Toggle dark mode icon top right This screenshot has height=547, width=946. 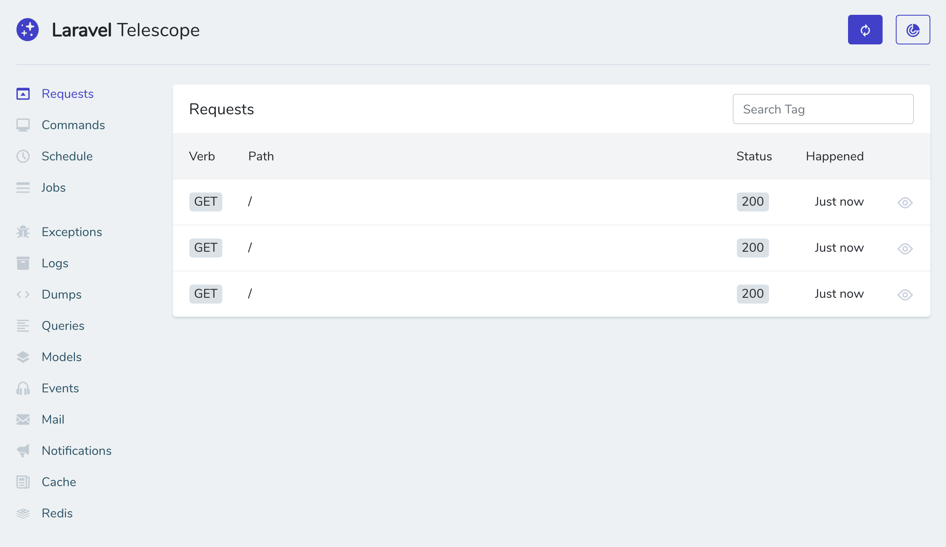912,29
